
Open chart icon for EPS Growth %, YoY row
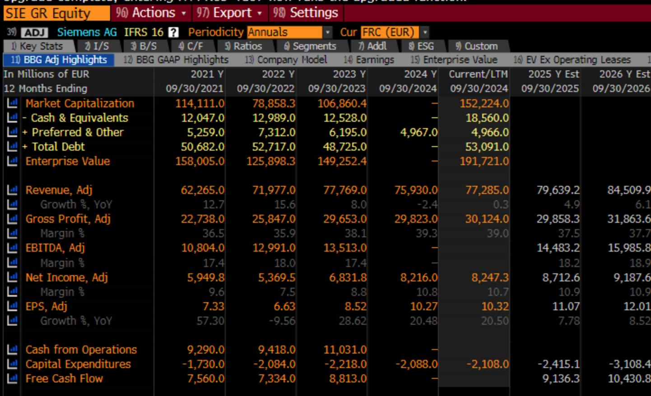pos(12,321)
